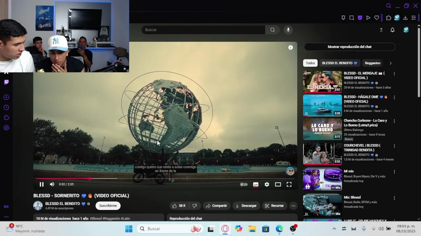
Task: Like the video with 58 K
Action: coord(179,206)
